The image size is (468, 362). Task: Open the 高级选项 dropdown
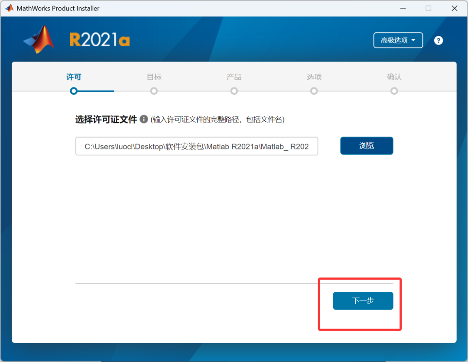[398, 40]
